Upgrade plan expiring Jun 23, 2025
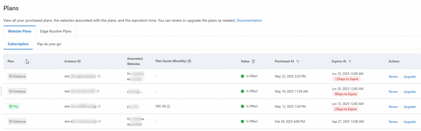This screenshot has width=421, height=131. [409, 76]
